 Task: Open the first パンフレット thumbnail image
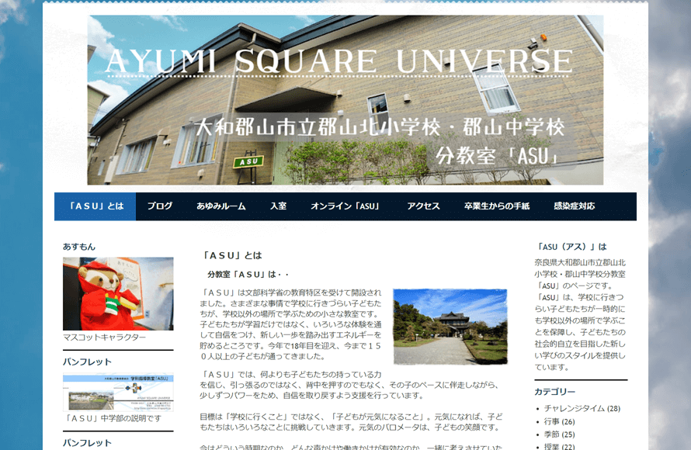pos(118,393)
